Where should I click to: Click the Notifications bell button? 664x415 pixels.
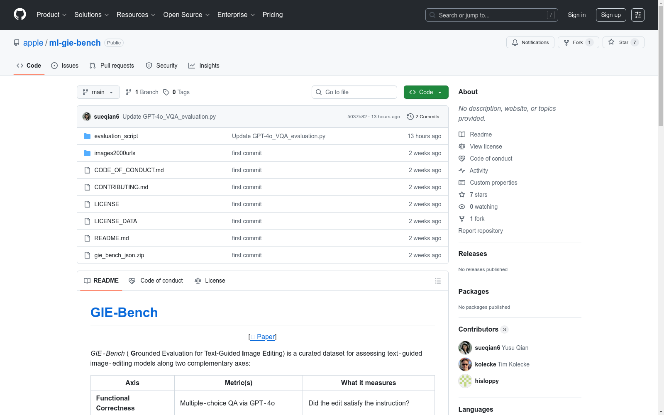(x=530, y=42)
